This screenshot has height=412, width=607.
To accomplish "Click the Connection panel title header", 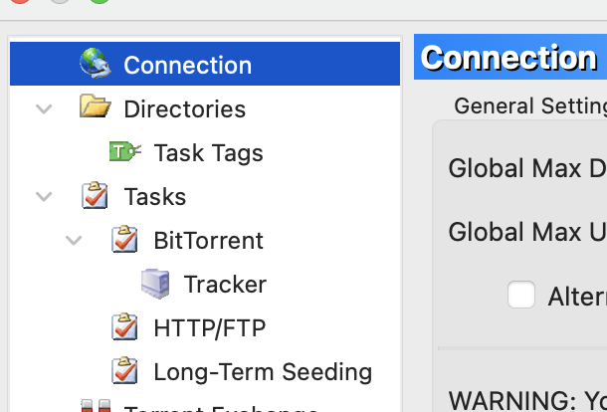I will tap(509, 58).
